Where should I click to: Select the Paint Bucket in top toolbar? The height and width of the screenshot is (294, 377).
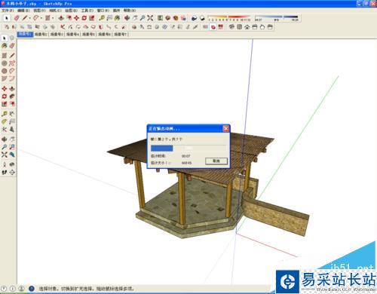(x=117, y=18)
